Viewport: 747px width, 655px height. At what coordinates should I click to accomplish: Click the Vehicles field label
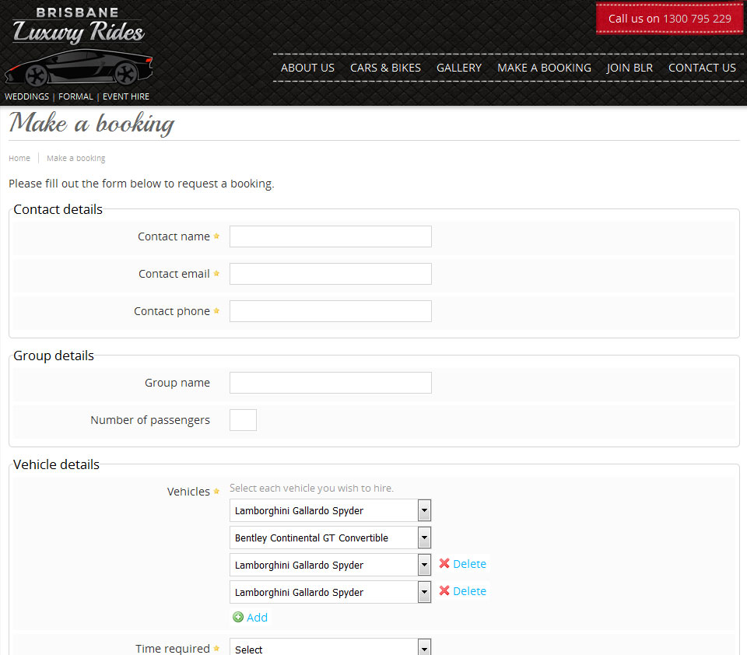tap(188, 492)
